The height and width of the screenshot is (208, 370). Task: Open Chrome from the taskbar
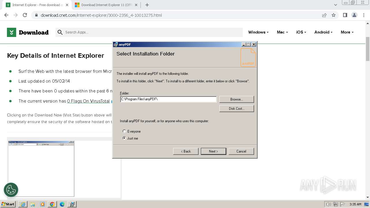pos(52,204)
